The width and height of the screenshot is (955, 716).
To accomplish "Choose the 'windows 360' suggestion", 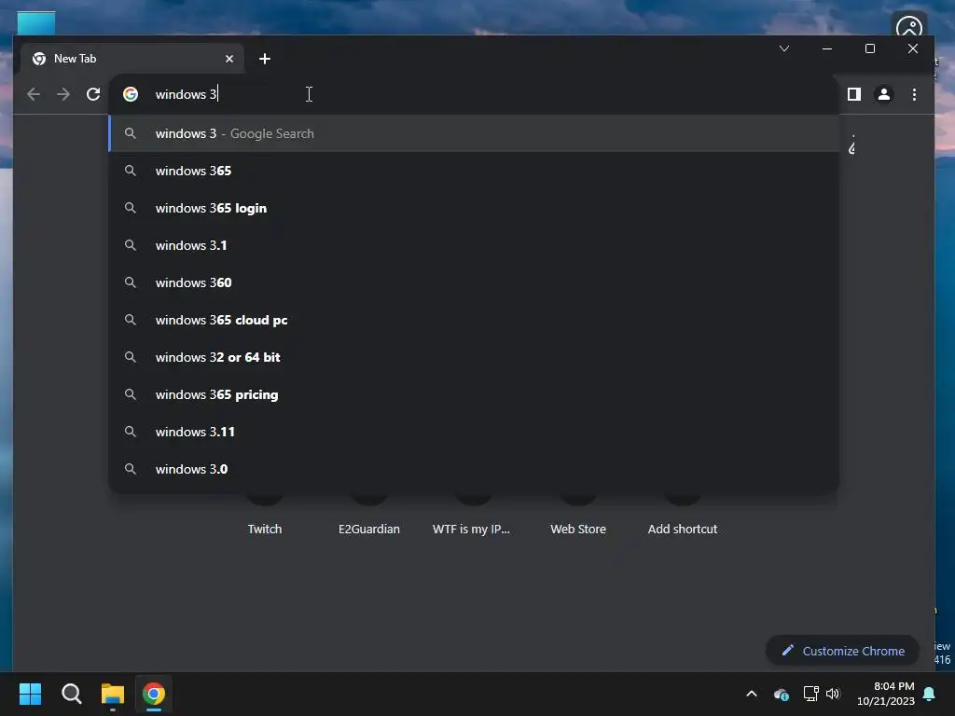I will 474,282.
